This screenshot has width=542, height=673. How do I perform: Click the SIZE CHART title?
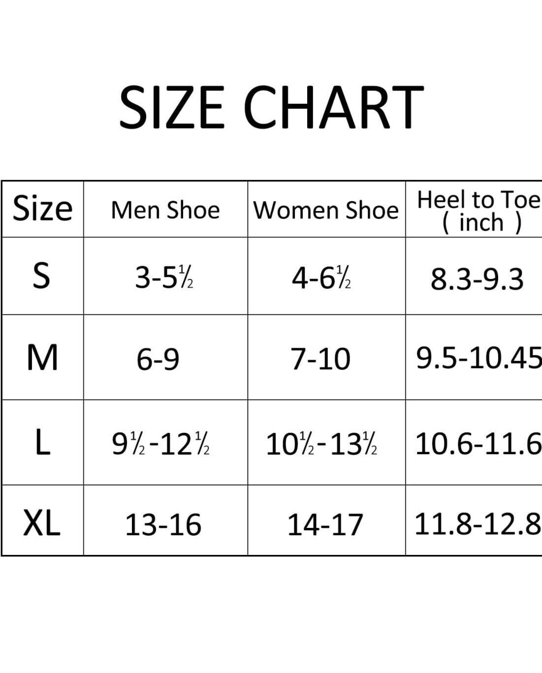271,107
